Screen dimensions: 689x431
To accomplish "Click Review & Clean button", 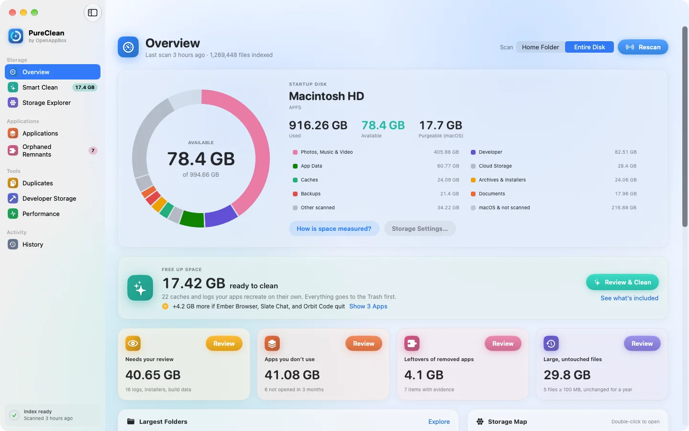I will pyautogui.click(x=622, y=282).
